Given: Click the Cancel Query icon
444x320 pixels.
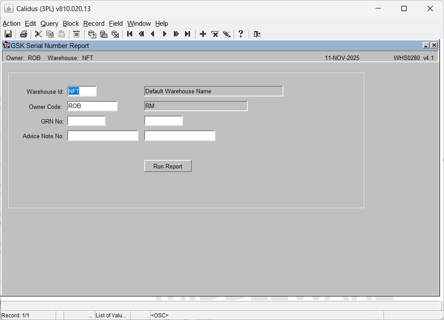Looking at the screenshot, I should click(x=115, y=34).
